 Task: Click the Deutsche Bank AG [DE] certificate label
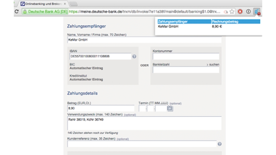point(48,12)
